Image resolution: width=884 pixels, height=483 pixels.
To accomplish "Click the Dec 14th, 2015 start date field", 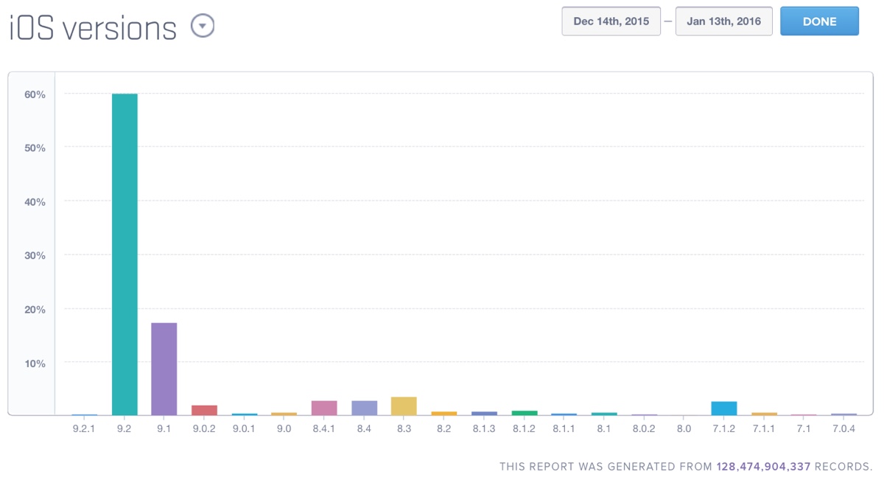I will click(x=611, y=21).
